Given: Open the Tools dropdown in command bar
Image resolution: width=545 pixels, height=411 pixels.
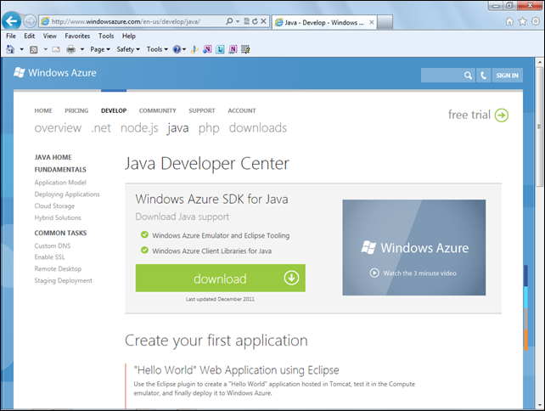Looking at the screenshot, I should pyautogui.click(x=157, y=49).
